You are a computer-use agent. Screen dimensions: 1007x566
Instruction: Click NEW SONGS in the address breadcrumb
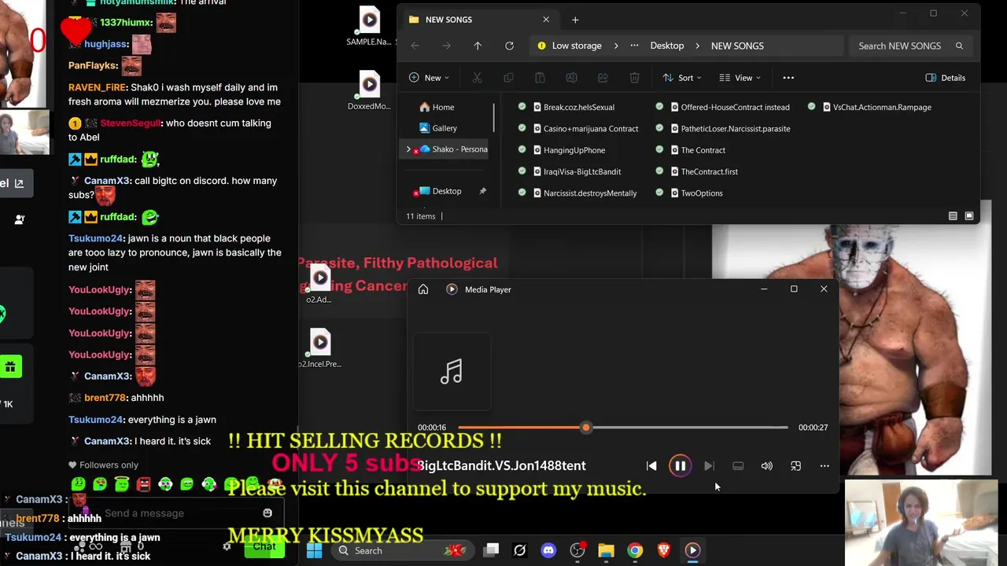[737, 46]
